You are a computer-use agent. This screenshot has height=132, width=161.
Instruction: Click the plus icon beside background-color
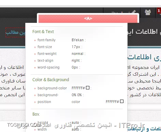[35, 88]
